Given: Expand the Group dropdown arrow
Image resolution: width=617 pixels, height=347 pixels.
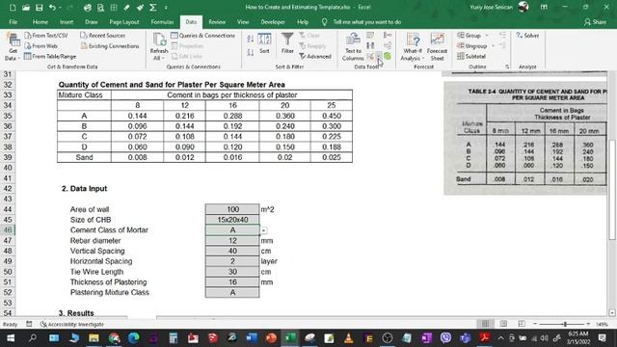Looking at the screenshot, I should click(487, 36).
